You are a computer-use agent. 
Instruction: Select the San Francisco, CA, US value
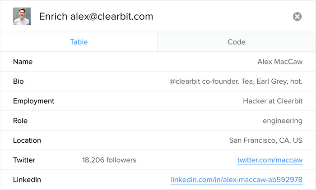266,140
